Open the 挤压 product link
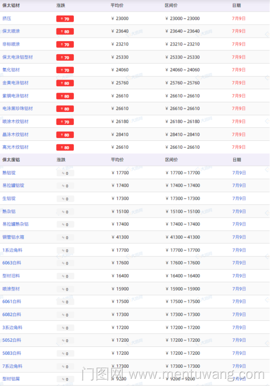 (x=7, y=18)
